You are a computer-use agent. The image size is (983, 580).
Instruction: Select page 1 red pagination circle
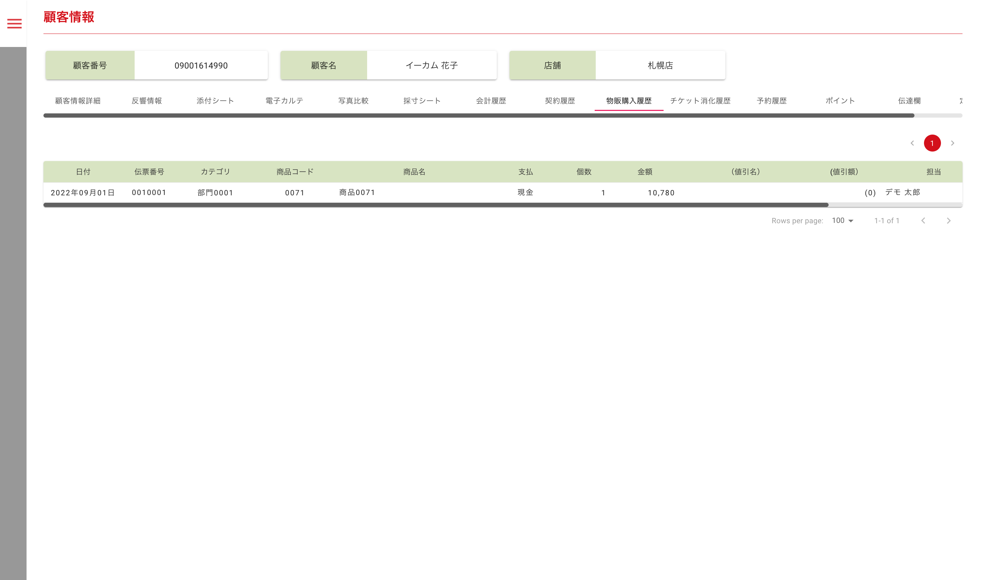tap(932, 143)
